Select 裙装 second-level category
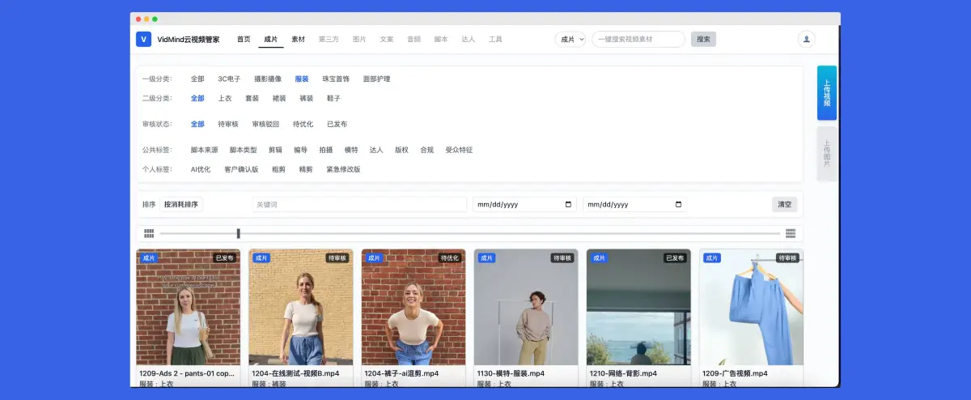 279,98
